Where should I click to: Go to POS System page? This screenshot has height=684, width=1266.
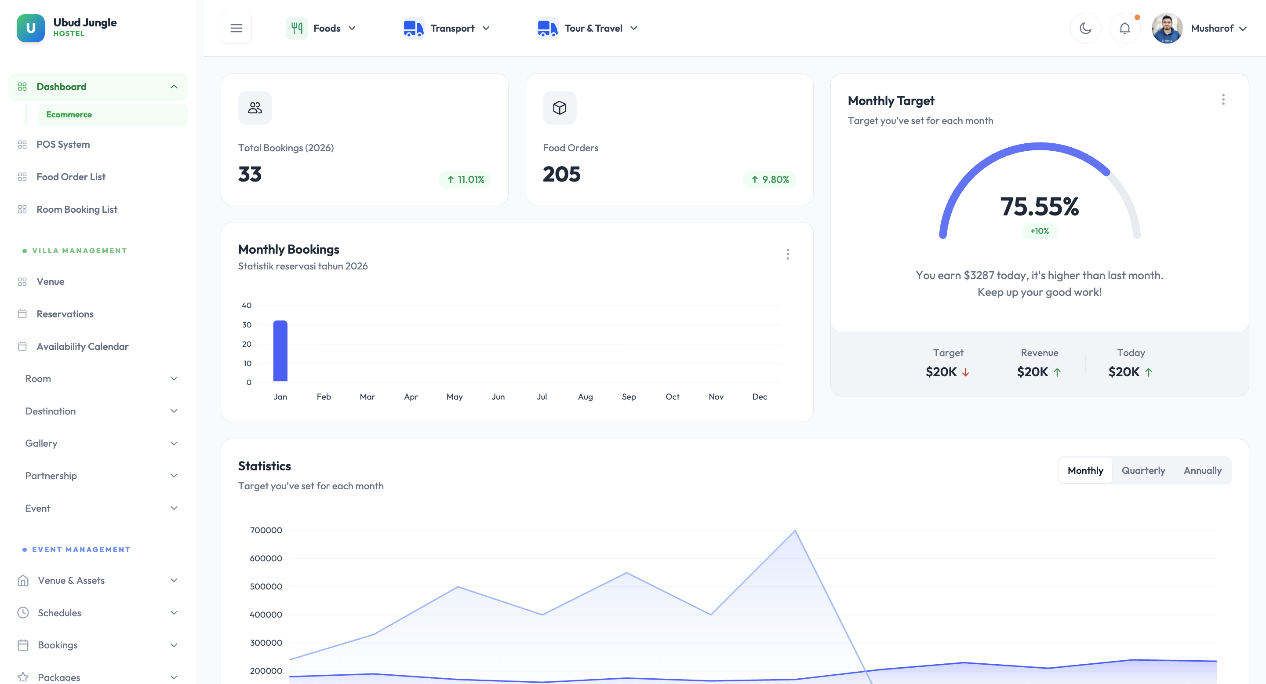tap(63, 145)
